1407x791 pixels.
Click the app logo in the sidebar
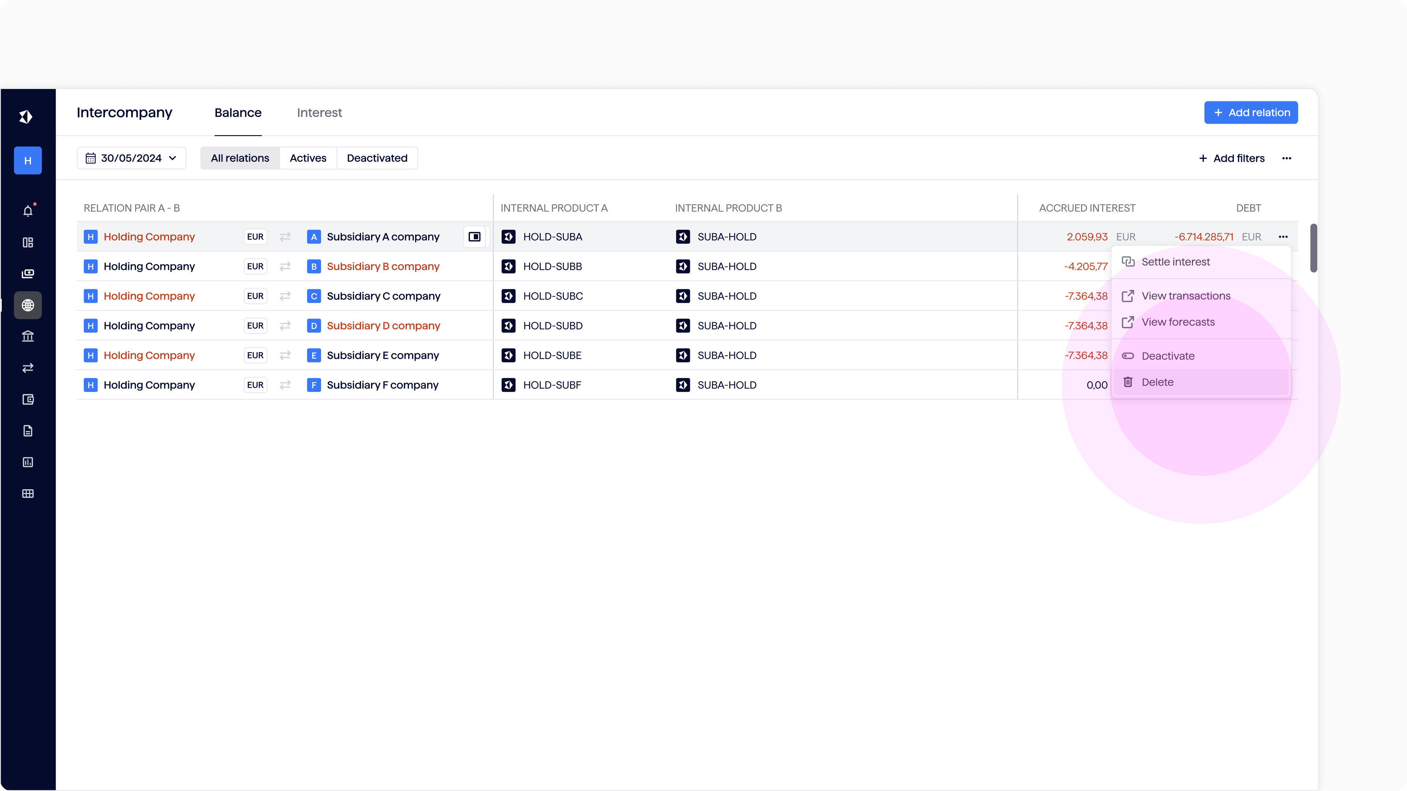[26, 116]
